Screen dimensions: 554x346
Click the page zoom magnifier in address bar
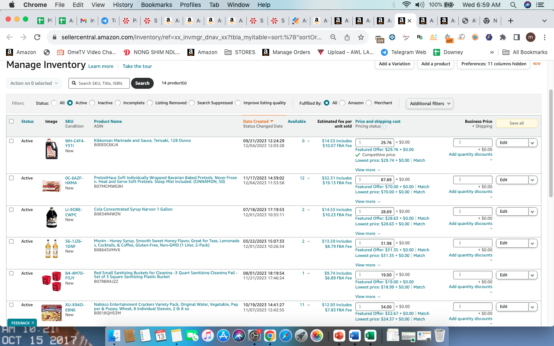pyautogui.click(x=333, y=37)
